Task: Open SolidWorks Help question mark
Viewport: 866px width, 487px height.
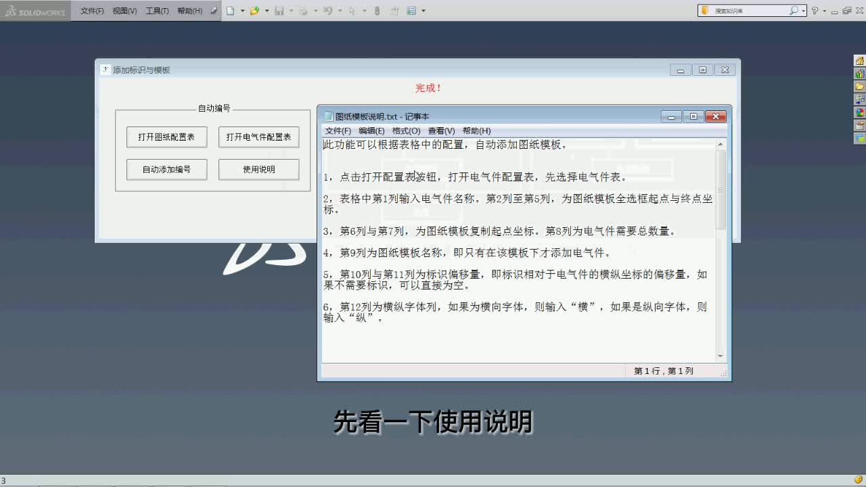Action: (x=815, y=11)
